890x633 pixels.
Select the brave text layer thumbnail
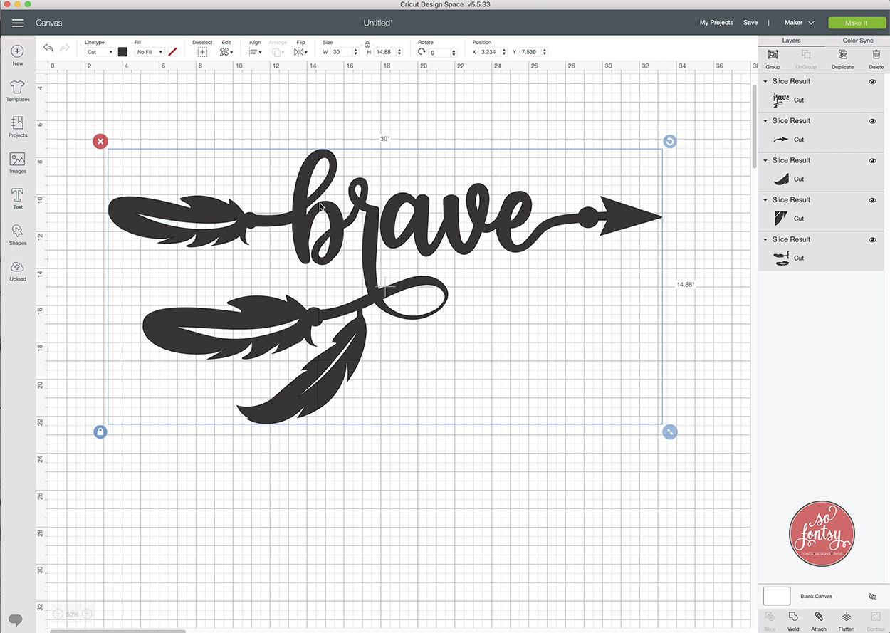coord(781,100)
